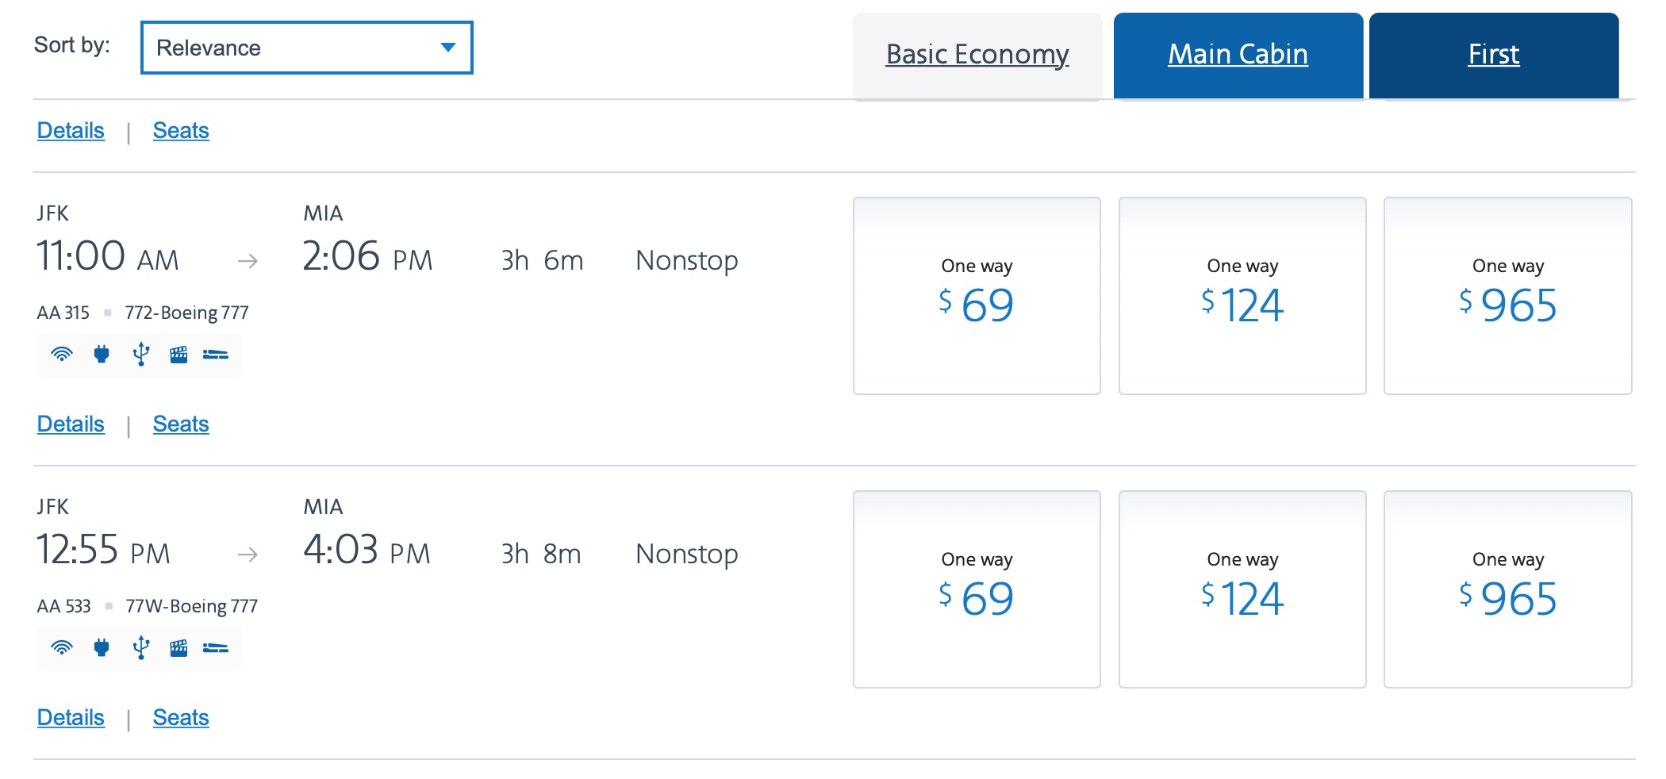Viewport: 1666px width, 779px height.
Task: View Seats for flight AA 315
Action: click(181, 424)
